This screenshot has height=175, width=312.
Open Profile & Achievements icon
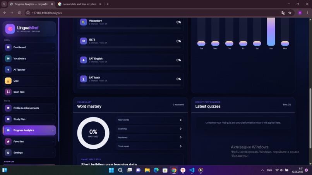pos(8,108)
